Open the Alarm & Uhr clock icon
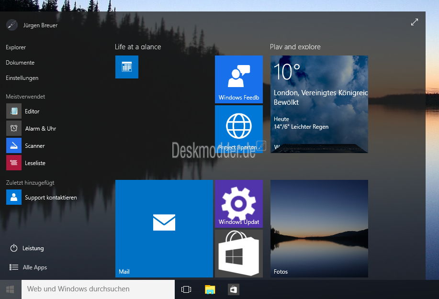 [x=14, y=128]
